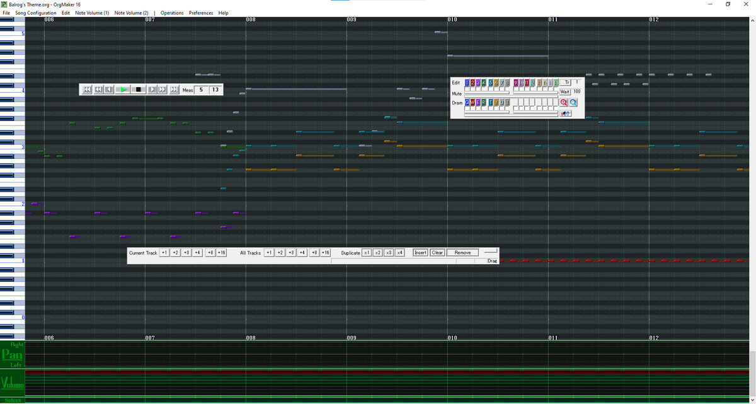The height and width of the screenshot is (404, 756).
Task: Click the Meas start field showing 5
Action: 201,89
